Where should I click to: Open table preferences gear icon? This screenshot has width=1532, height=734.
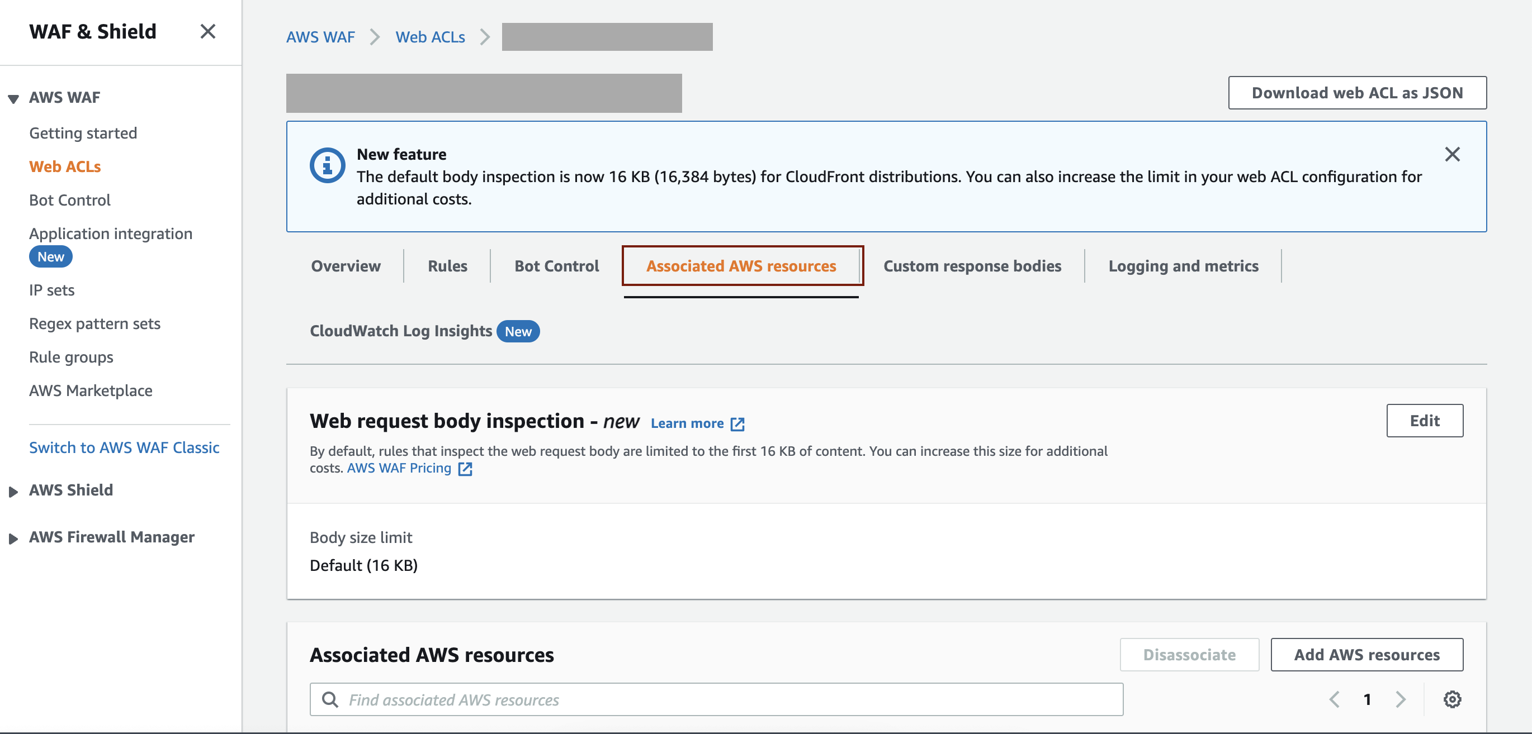[x=1452, y=699]
